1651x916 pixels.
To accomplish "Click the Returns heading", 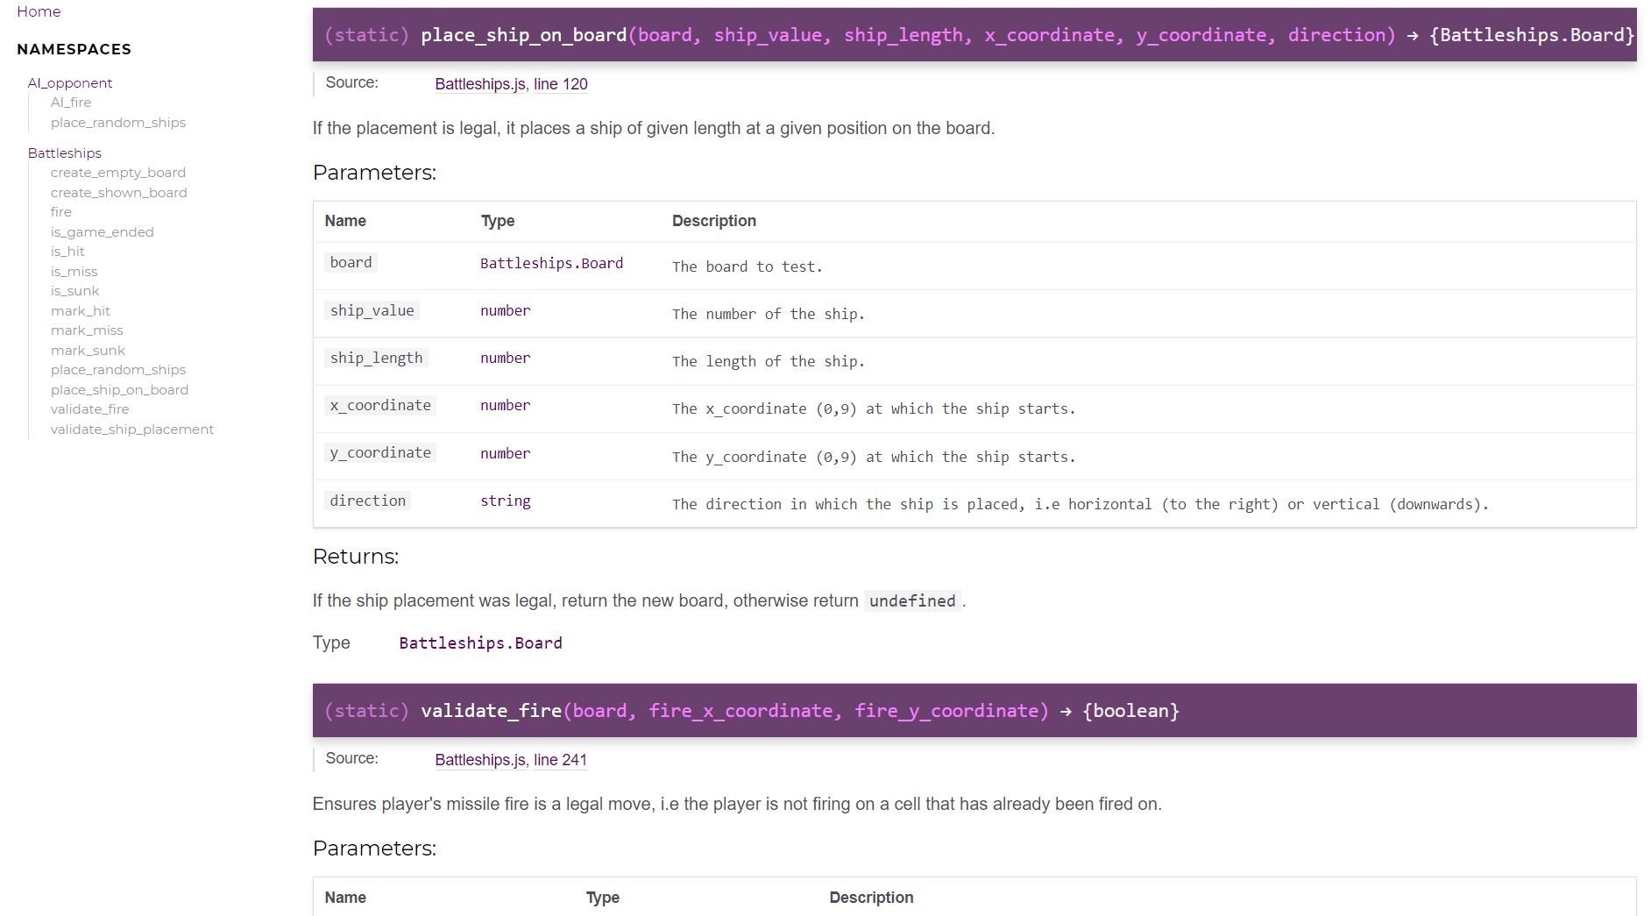I will coord(356,557).
